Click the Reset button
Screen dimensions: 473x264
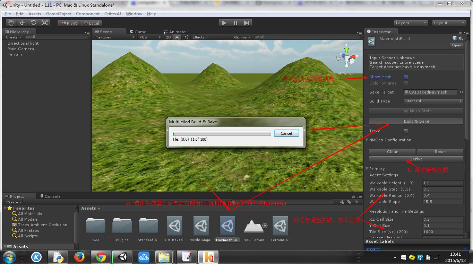point(440,152)
